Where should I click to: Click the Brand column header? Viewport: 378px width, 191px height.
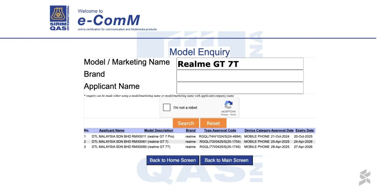coord(190,130)
